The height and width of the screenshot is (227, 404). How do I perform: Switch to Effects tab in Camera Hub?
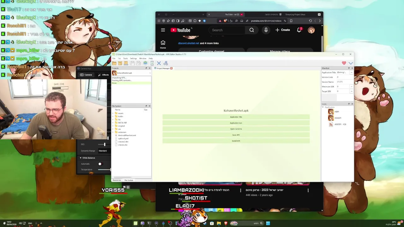tap(103, 75)
